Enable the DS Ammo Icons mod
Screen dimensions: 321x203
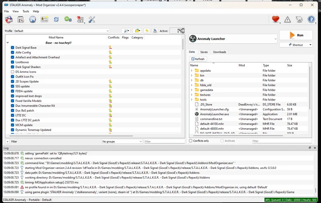click(12, 72)
